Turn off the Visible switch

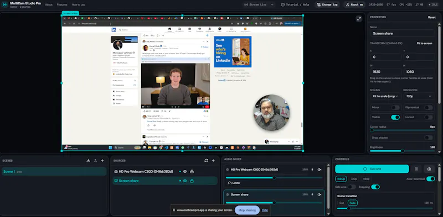(395, 117)
